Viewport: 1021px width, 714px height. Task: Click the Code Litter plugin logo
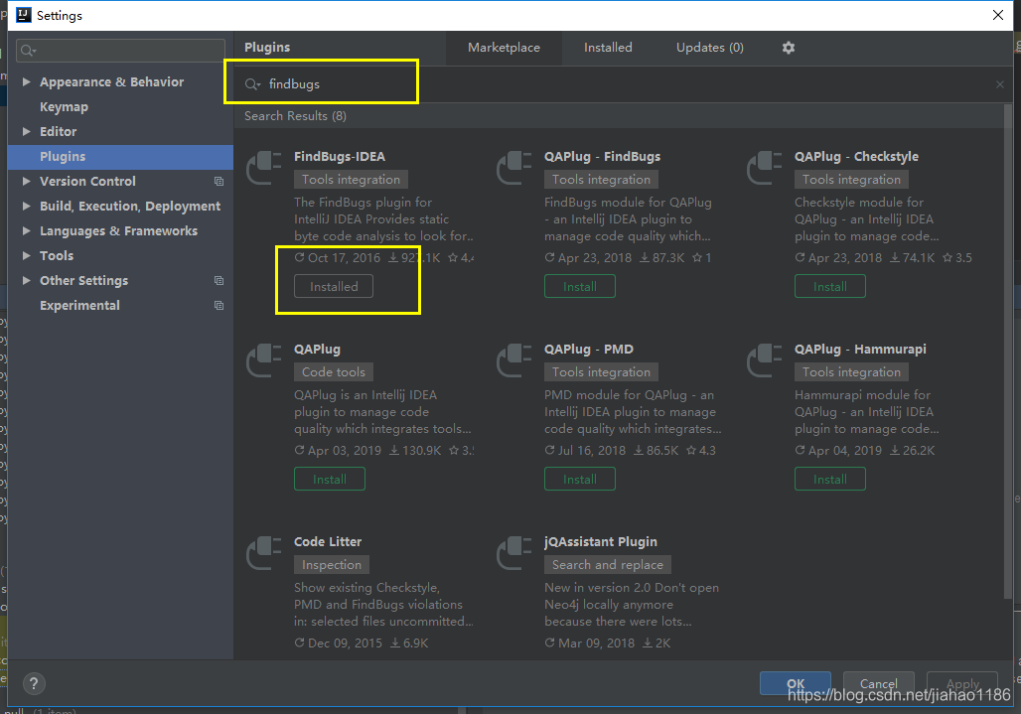click(262, 552)
